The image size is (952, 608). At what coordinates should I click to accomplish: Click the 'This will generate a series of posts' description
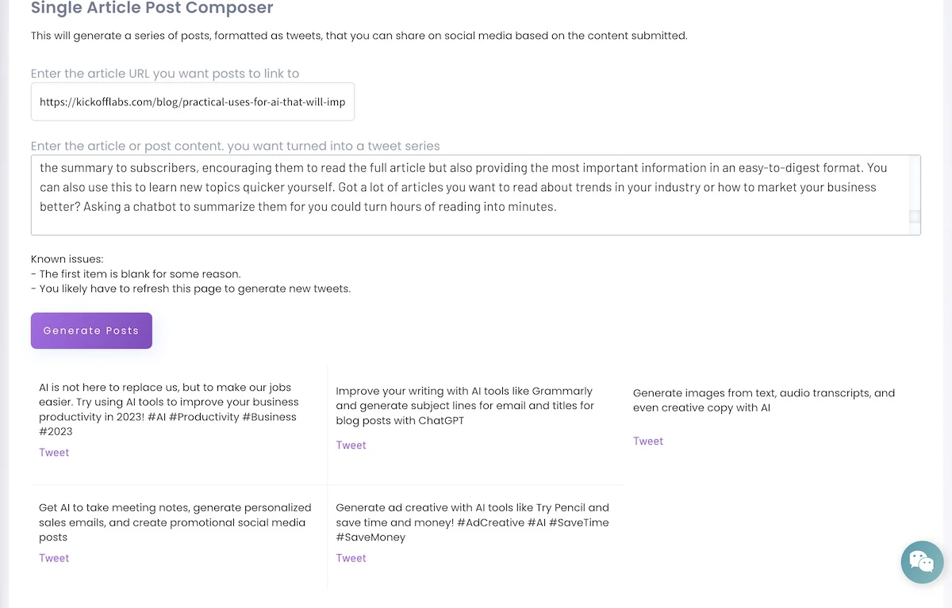pyautogui.click(x=359, y=36)
